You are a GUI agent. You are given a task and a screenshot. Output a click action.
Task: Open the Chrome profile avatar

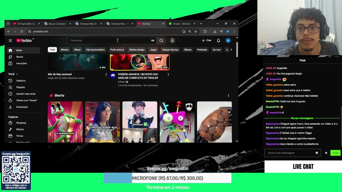point(228,31)
